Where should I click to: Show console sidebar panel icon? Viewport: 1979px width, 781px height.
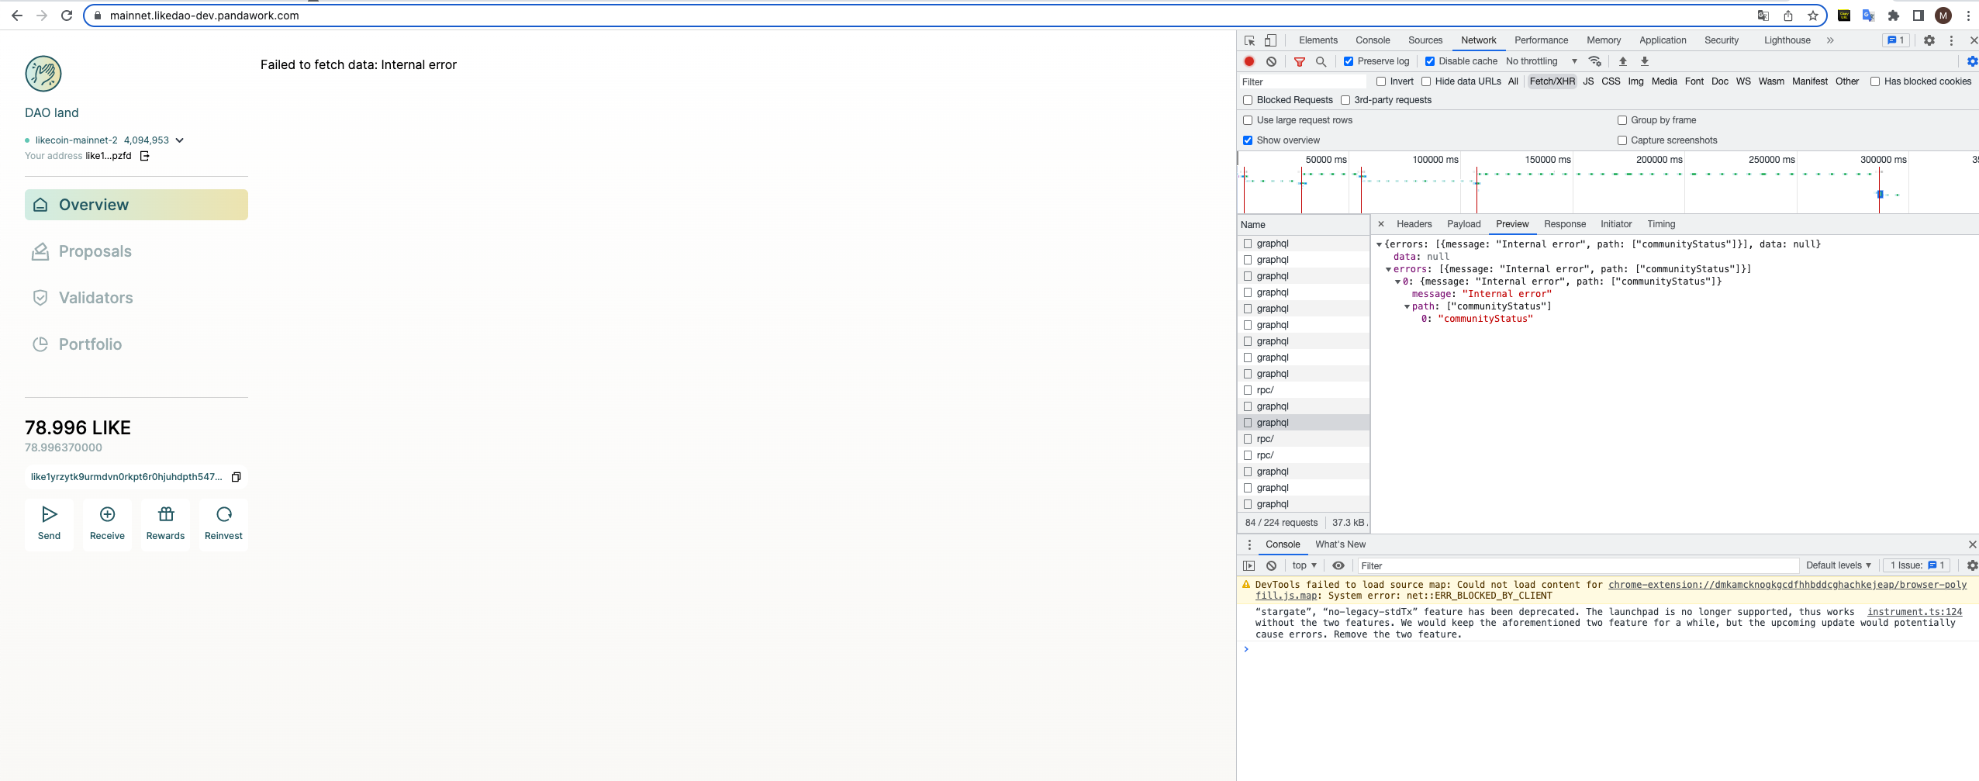point(1249,565)
